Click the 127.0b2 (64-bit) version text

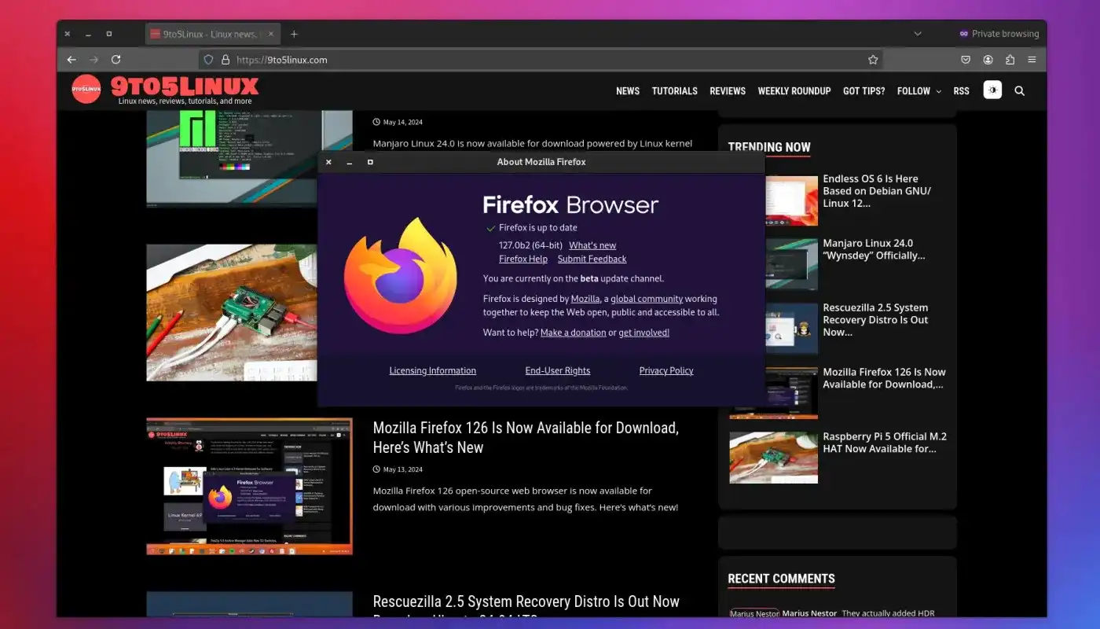pos(530,245)
